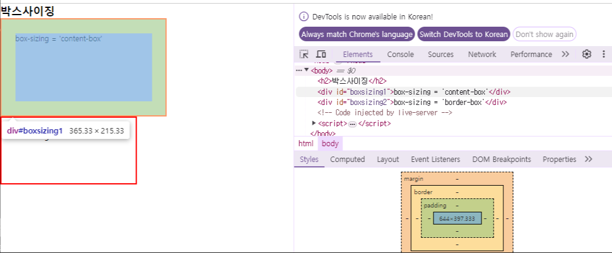
Task: Open the Sources tab
Action: click(441, 54)
